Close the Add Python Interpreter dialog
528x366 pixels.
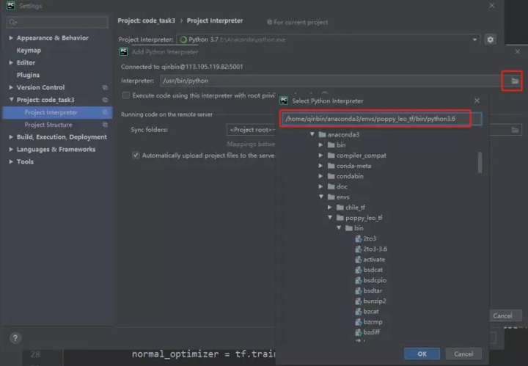[x=517, y=51]
